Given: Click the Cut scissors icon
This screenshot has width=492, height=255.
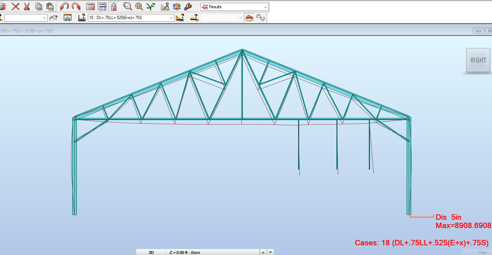Looking at the screenshot, I should click(27, 6).
